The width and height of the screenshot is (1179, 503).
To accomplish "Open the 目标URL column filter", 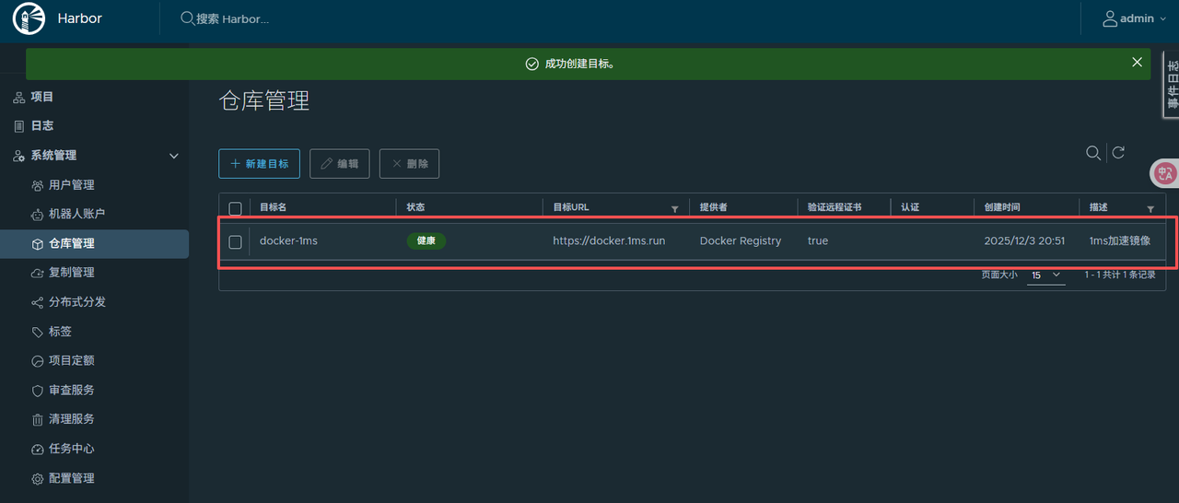I will click(x=674, y=209).
